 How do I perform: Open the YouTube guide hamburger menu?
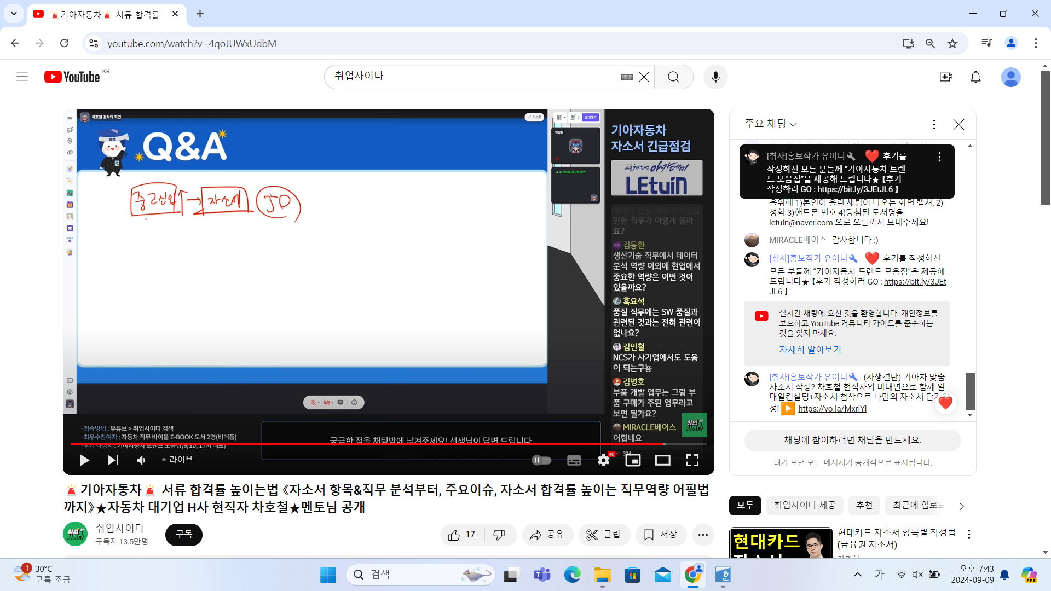click(x=22, y=77)
